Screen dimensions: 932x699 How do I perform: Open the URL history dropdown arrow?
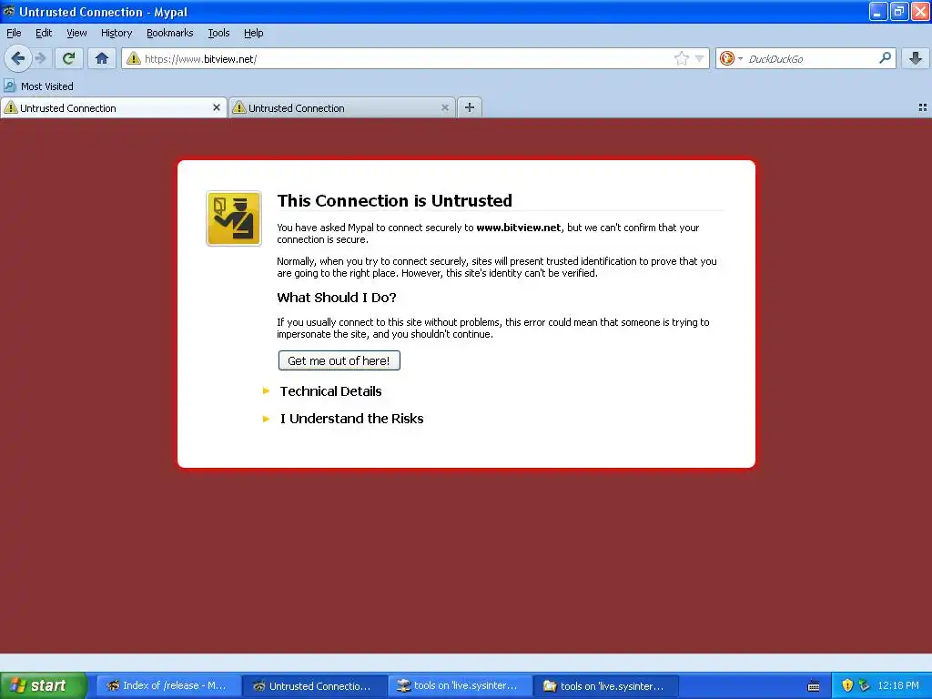pos(700,58)
